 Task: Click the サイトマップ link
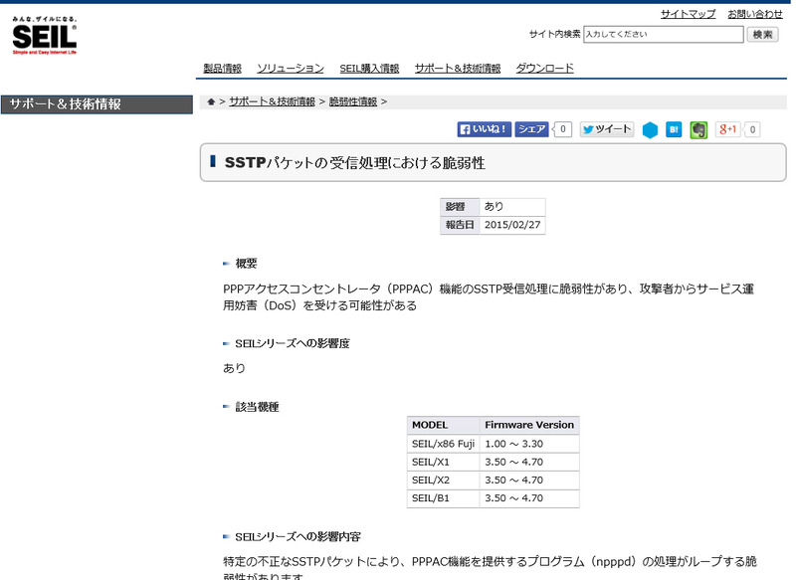[688, 14]
